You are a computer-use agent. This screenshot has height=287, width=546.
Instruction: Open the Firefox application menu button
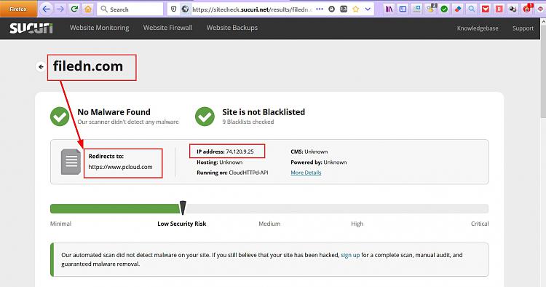tap(18, 9)
